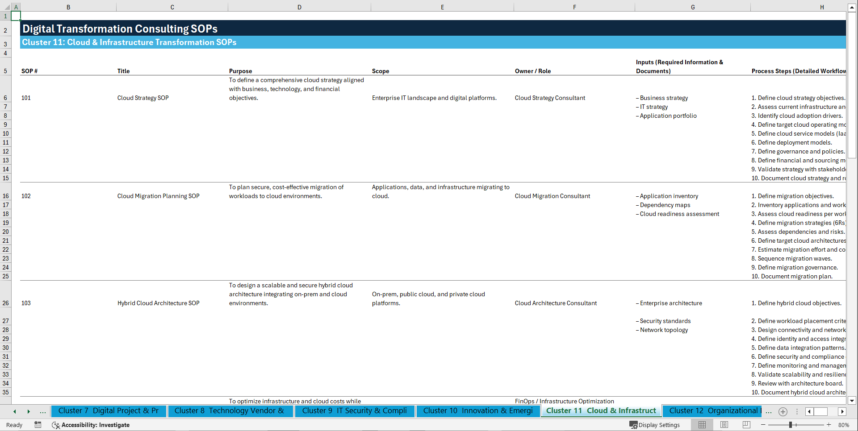
Task: Switch to Page Layout view icon
Action: (x=724, y=425)
